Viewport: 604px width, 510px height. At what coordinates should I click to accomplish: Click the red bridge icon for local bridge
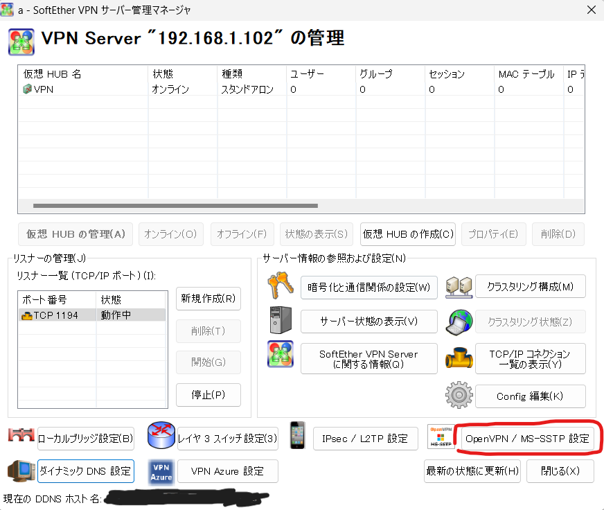point(21,435)
